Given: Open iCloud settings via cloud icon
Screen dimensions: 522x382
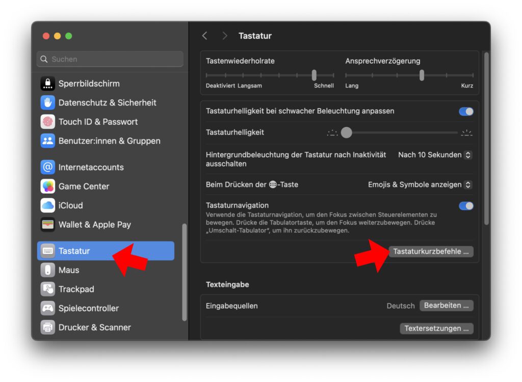Looking at the screenshot, I should [48, 205].
